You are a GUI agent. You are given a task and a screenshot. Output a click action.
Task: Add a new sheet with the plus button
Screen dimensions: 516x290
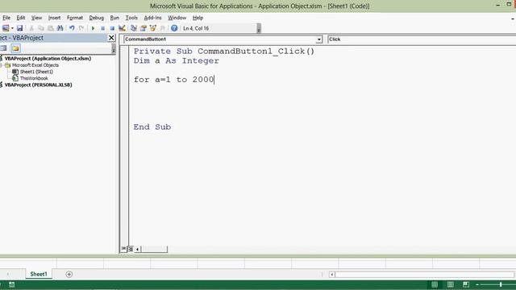[x=69, y=274]
